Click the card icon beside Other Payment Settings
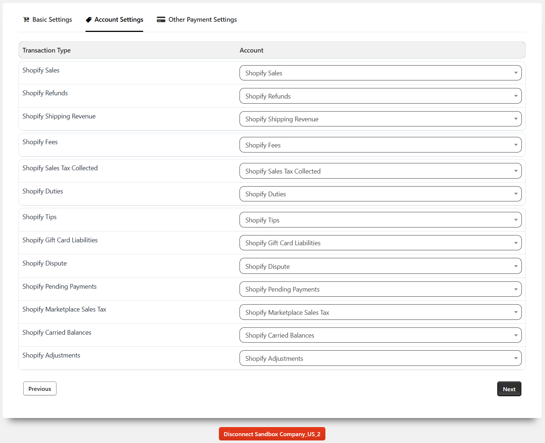This screenshot has width=545, height=443. (x=161, y=20)
